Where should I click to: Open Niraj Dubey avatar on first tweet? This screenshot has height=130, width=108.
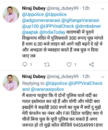[x=11, y=15]
